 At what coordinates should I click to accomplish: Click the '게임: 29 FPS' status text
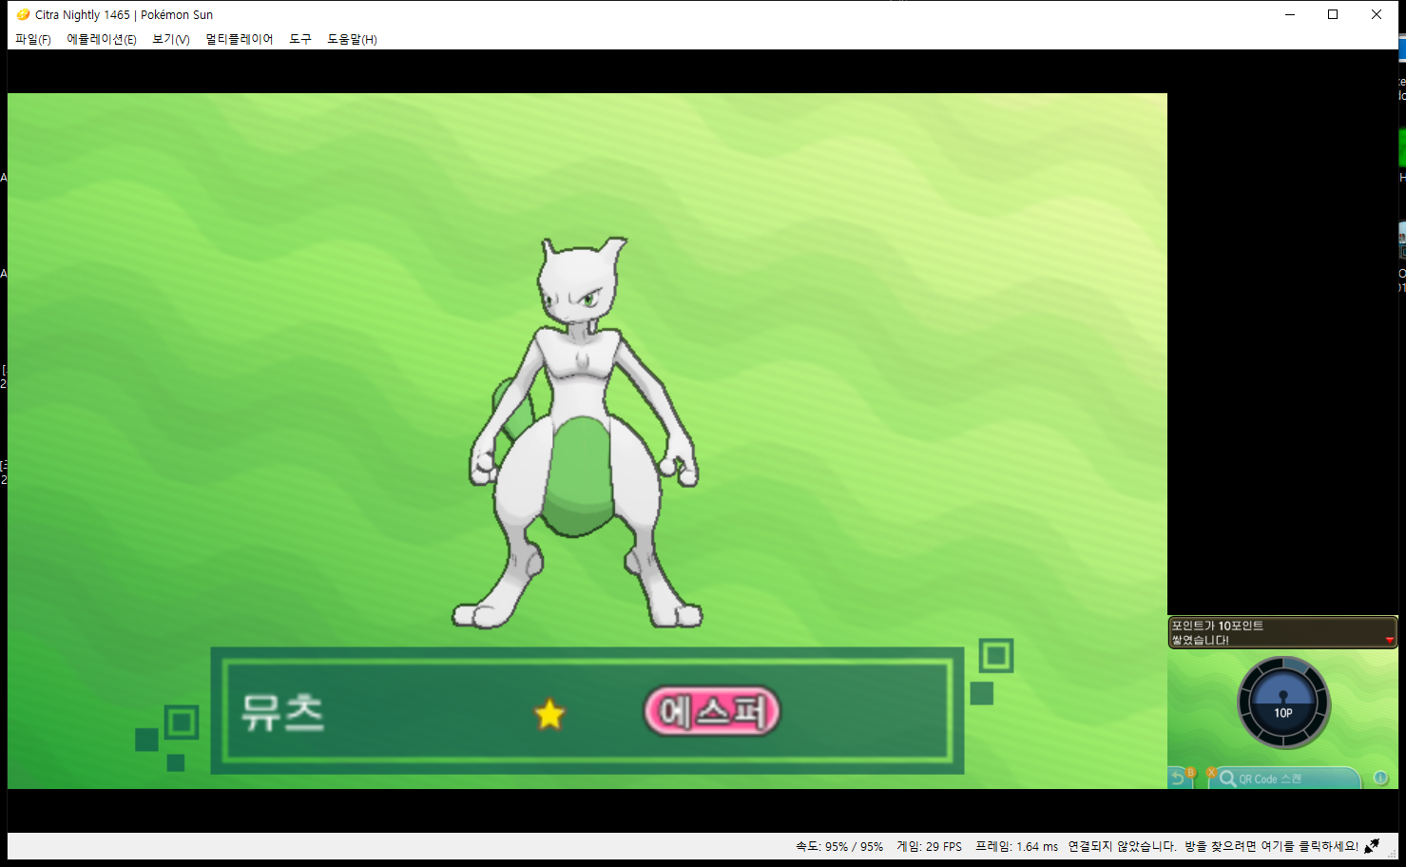[929, 846]
